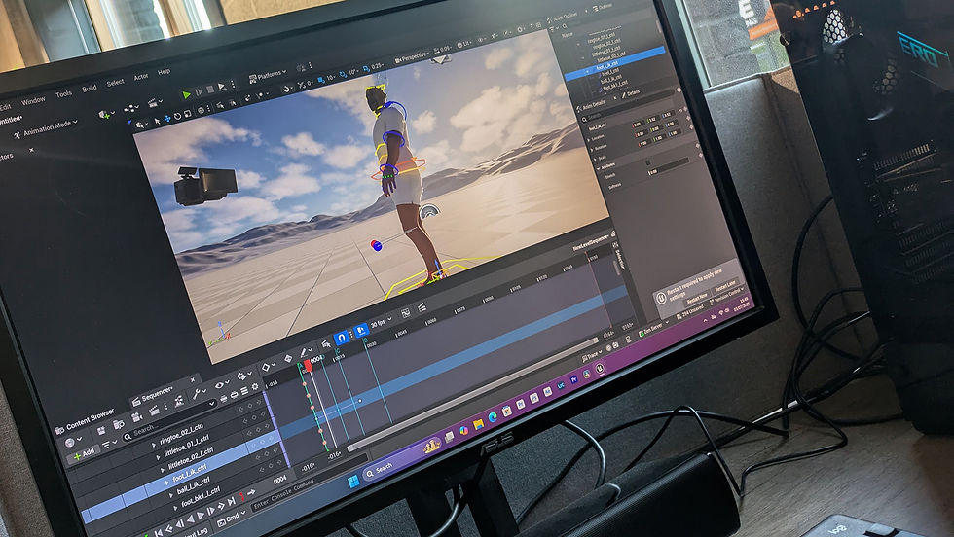Activate the Rotate gizmo tool

coord(177,116)
